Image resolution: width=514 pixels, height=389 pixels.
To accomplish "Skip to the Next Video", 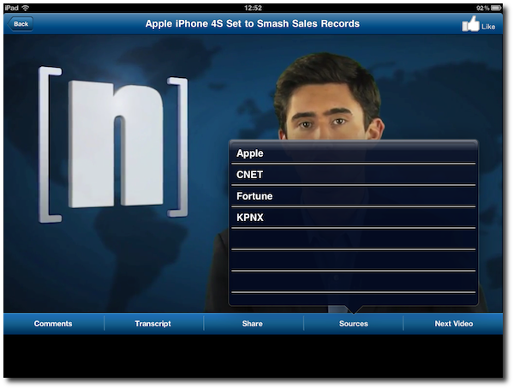I will tap(454, 323).
